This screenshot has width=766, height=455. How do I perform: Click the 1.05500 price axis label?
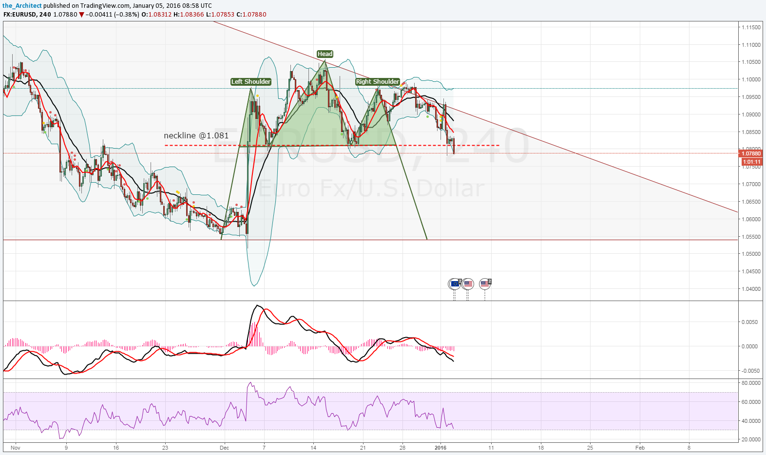751,237
